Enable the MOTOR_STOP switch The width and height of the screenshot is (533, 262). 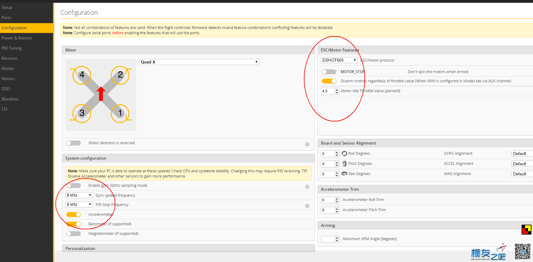coord(329,72)
